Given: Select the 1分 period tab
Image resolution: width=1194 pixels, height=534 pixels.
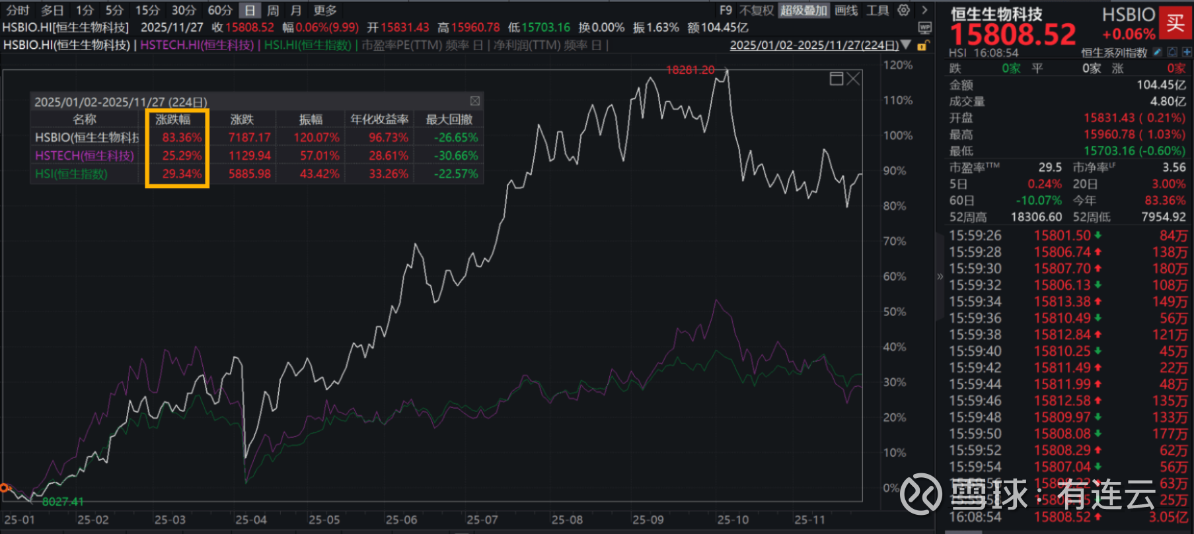Looking at the screenshot, I should [85, 11].
